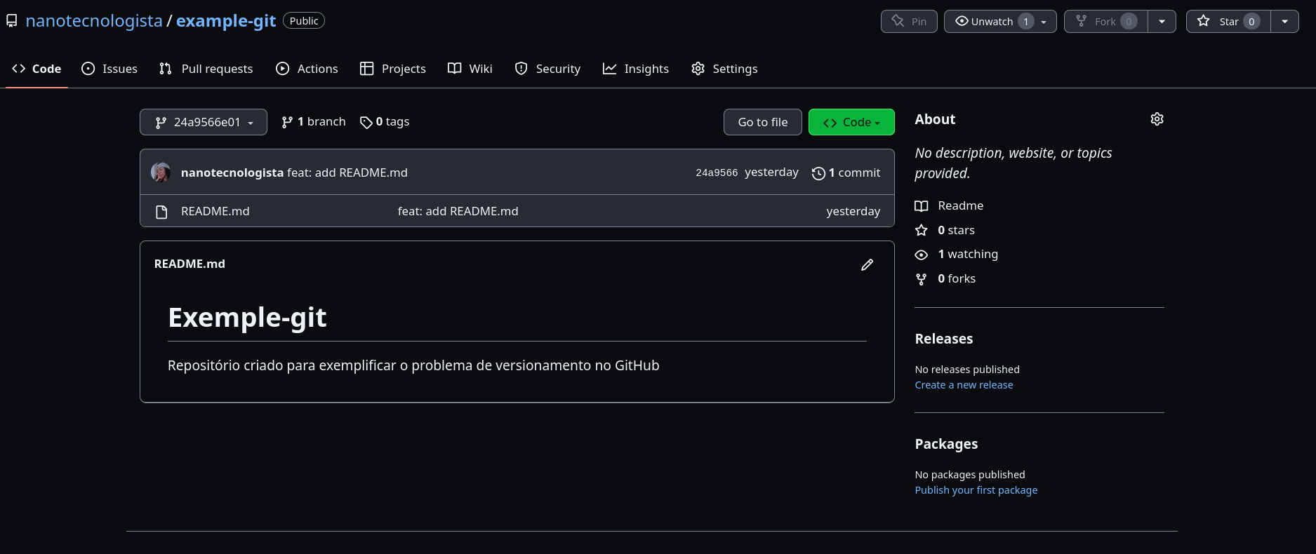Star the repository

(1228, 21)
